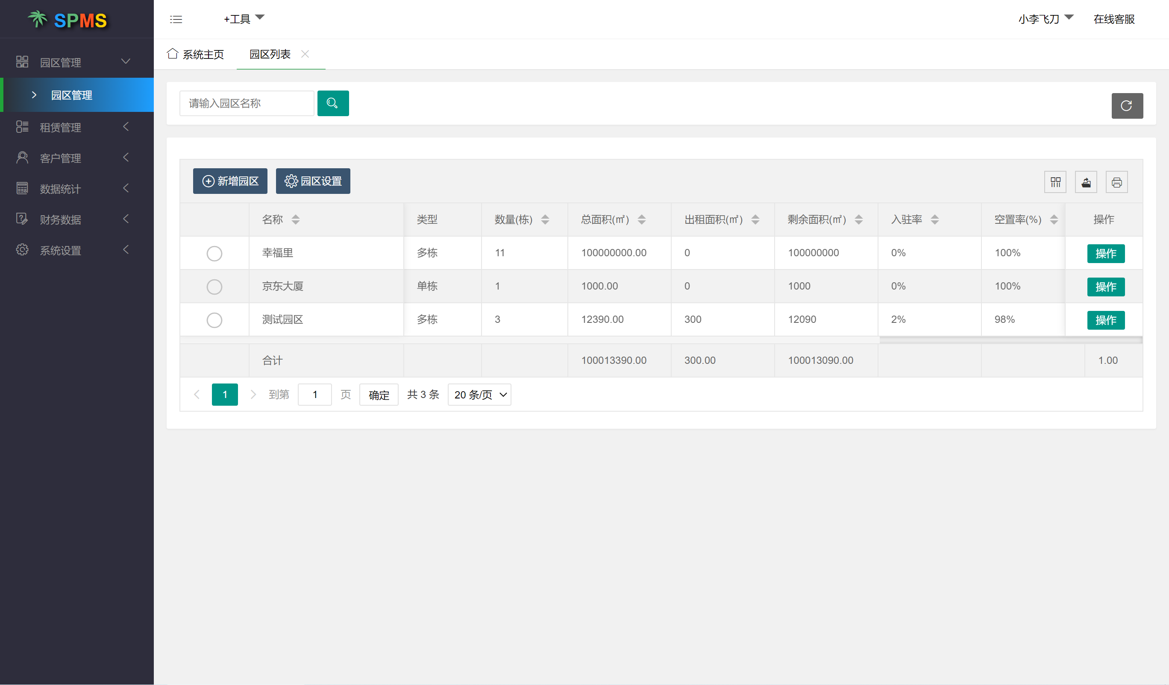The width and height of the screenshot is (1169, 685).
Task: Click the 租赁管理 list icon
Action: pos(22,126)
